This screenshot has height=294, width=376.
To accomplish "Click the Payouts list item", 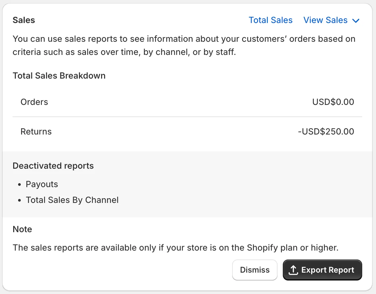I will coord(42,184).
